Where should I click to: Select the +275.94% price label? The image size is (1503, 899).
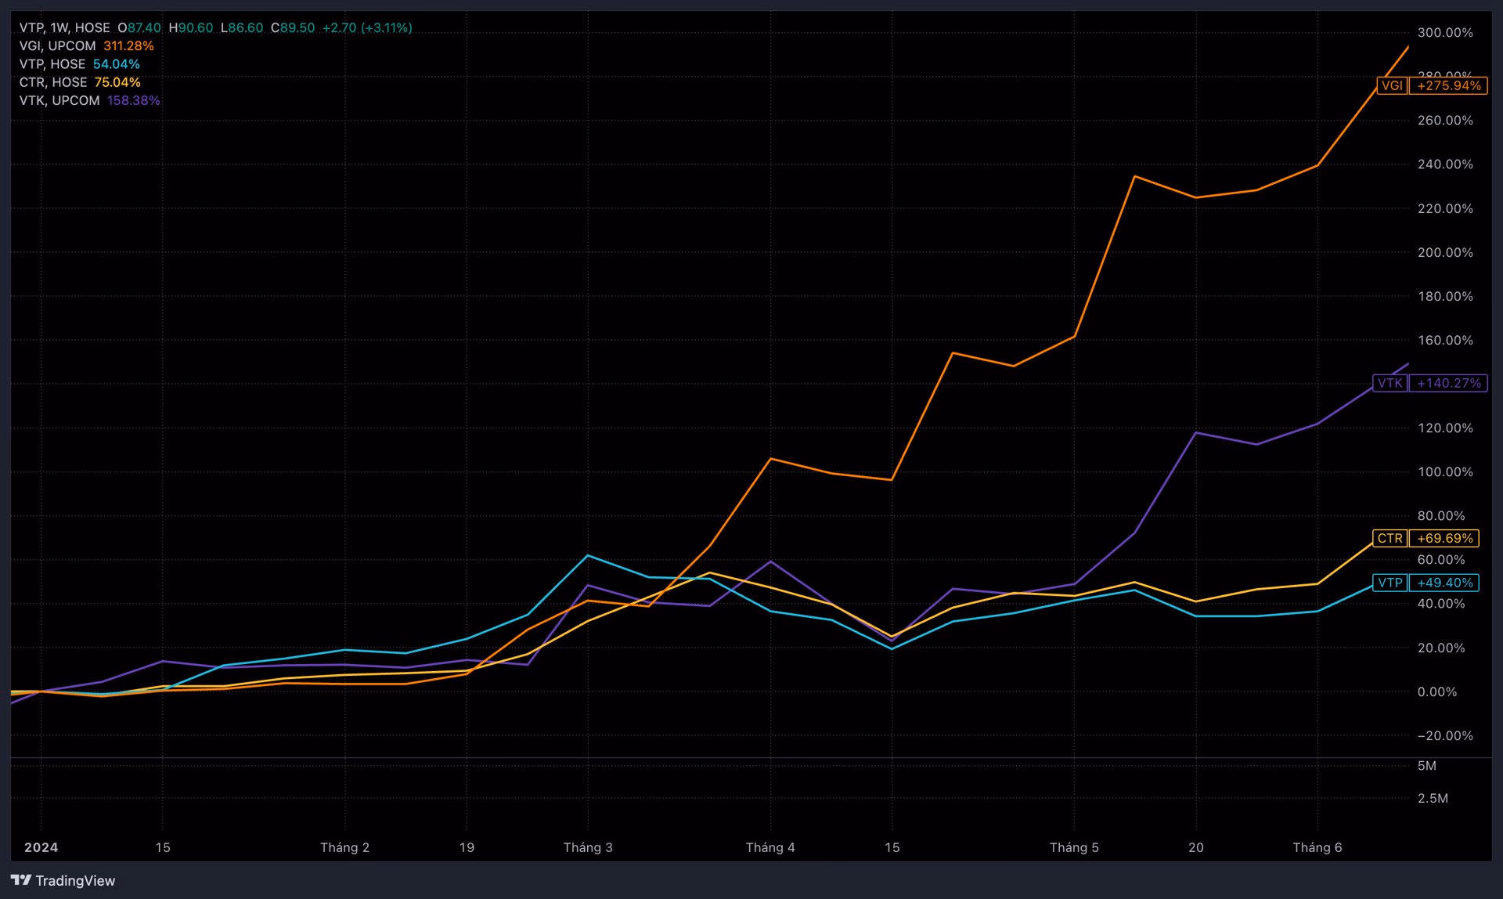click(1448, 85)
